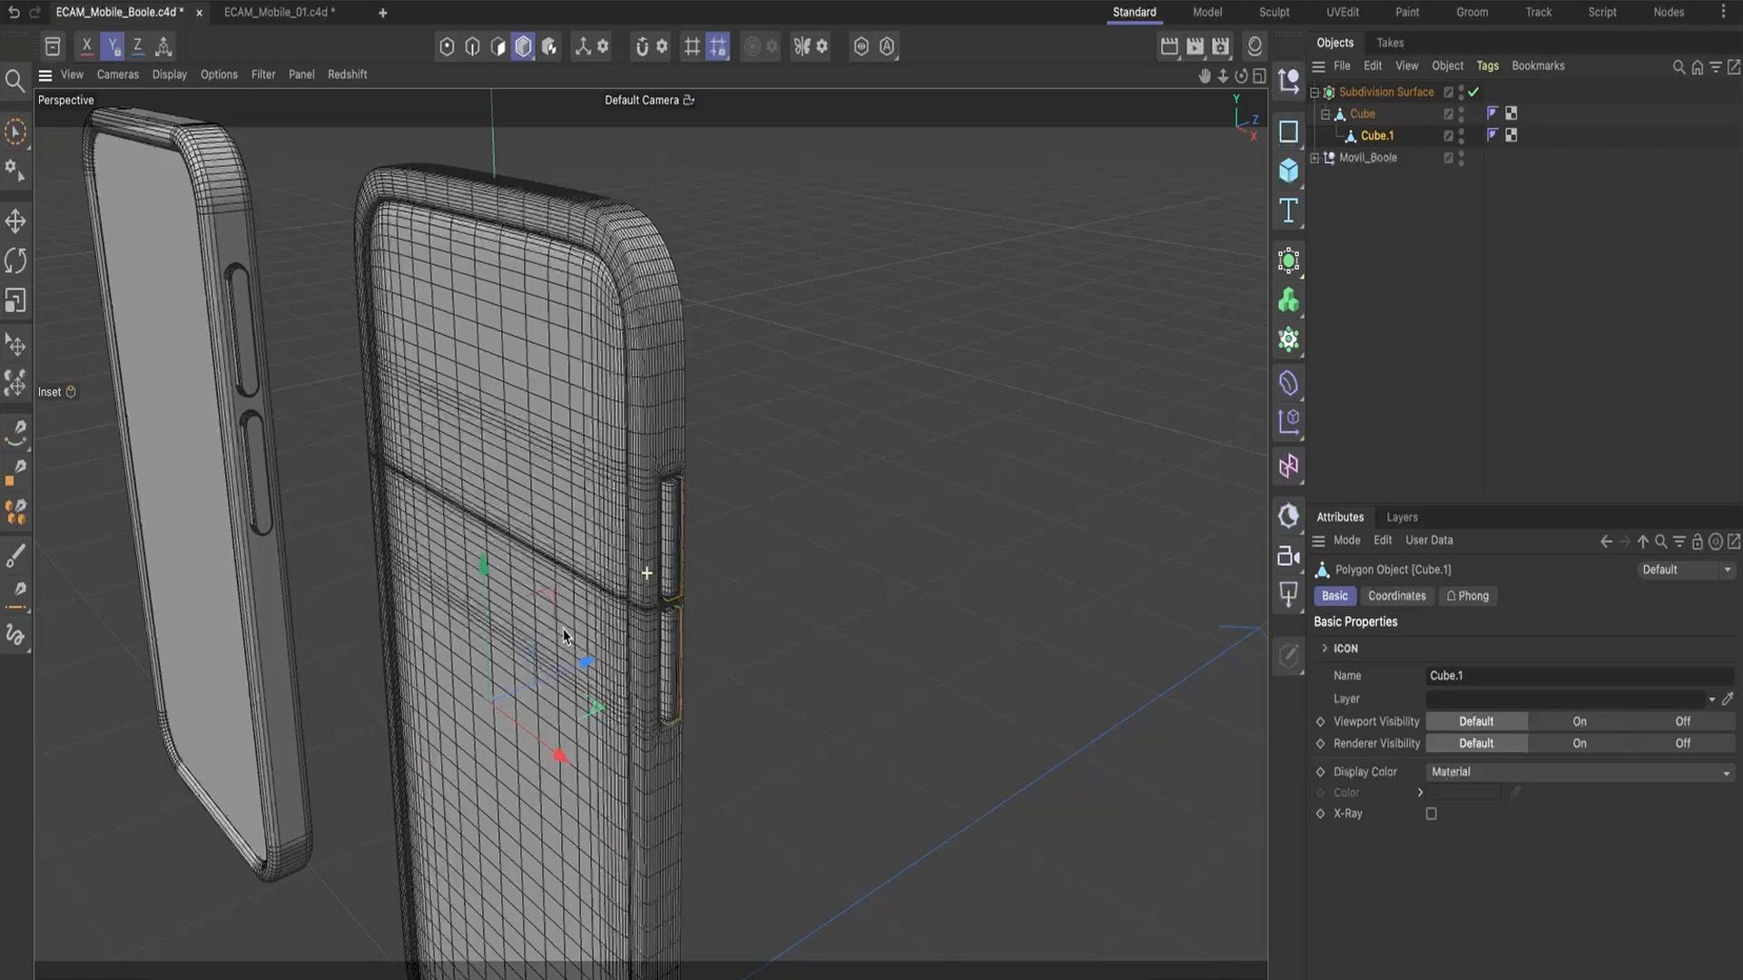Click the Text spline tool icon
Screen dimensions: 1743x980
(1288, 211)
